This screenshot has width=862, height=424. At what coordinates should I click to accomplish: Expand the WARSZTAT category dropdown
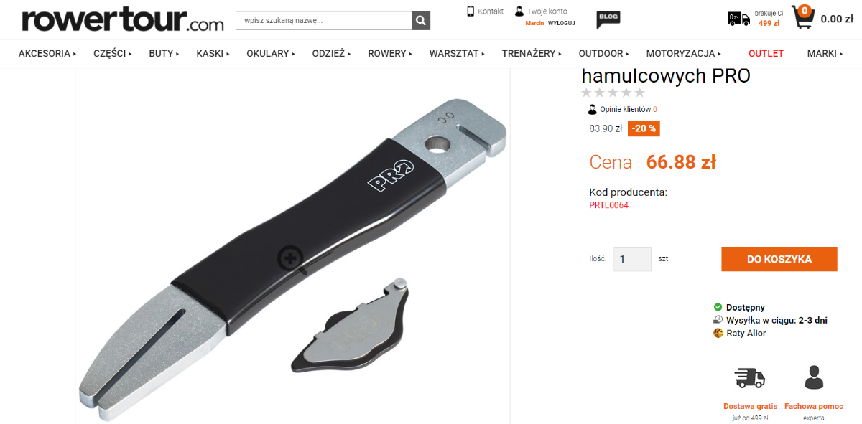[x=457, y=53]
